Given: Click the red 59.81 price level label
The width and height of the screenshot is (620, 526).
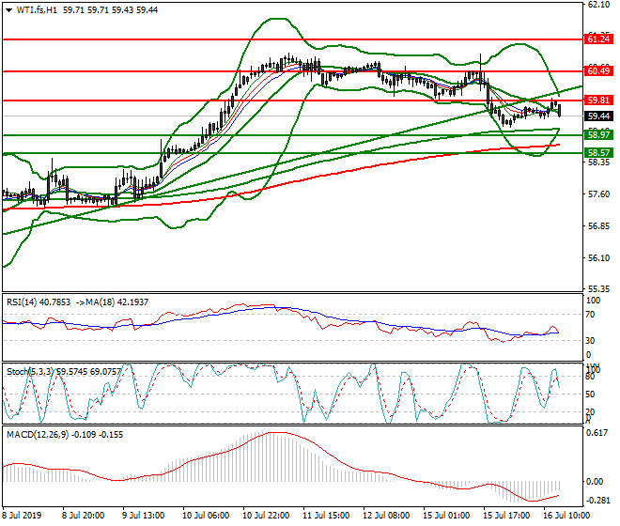Looking at the screenshot, I should 598,100.
